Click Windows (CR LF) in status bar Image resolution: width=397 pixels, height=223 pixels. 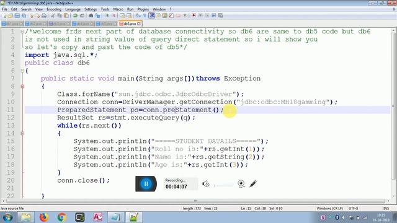[x=329, y=208]
